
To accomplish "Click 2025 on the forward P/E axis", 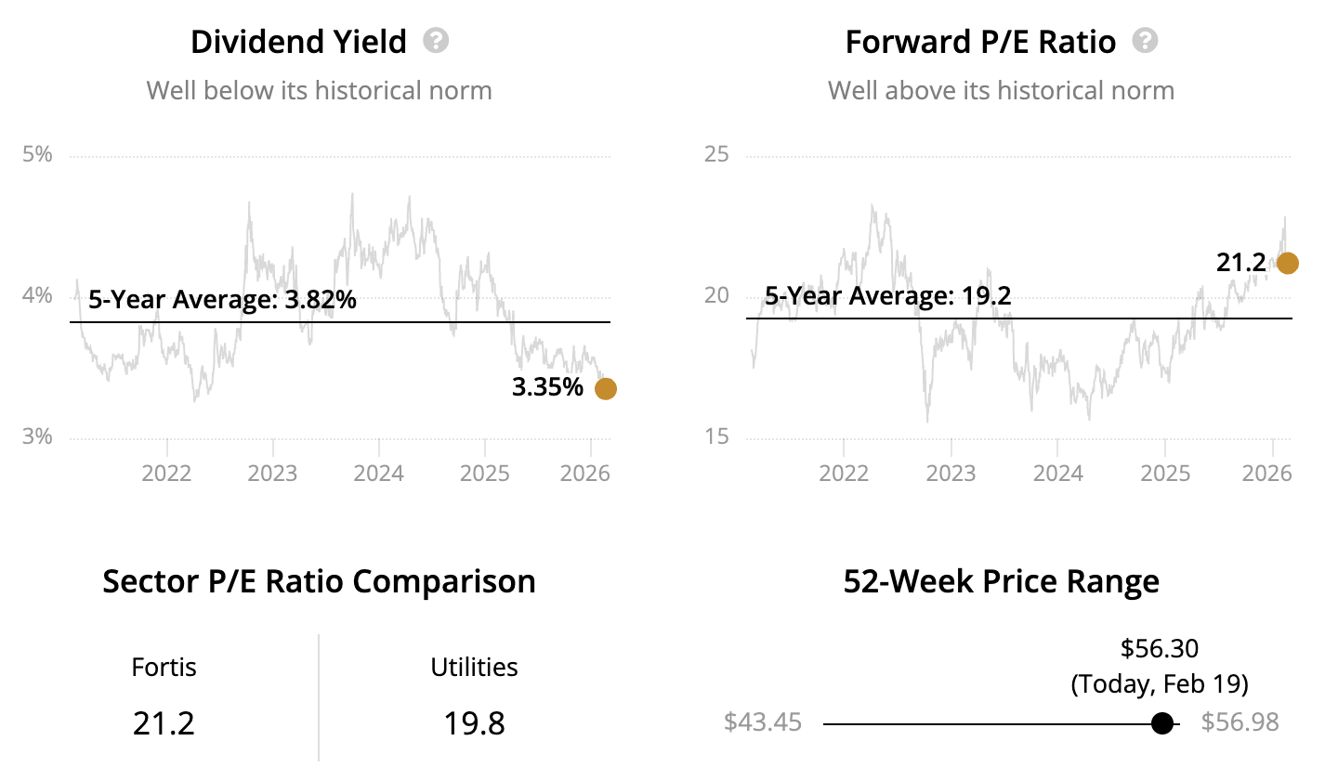I will [x=1165, y=474].
